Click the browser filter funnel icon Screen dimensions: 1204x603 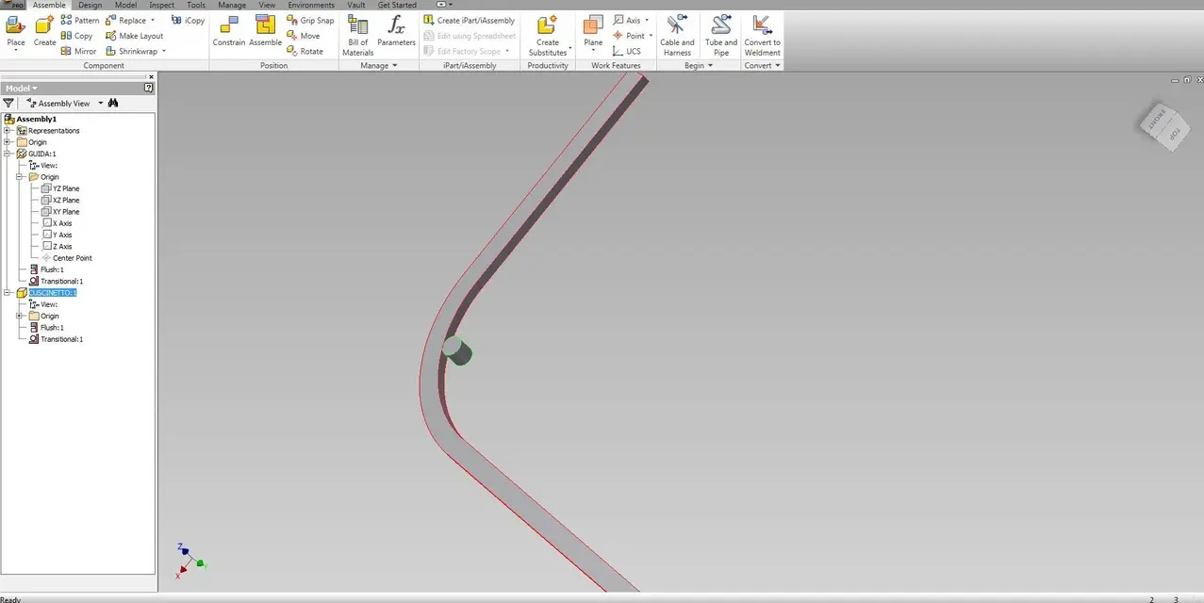[x=8, y=103]
